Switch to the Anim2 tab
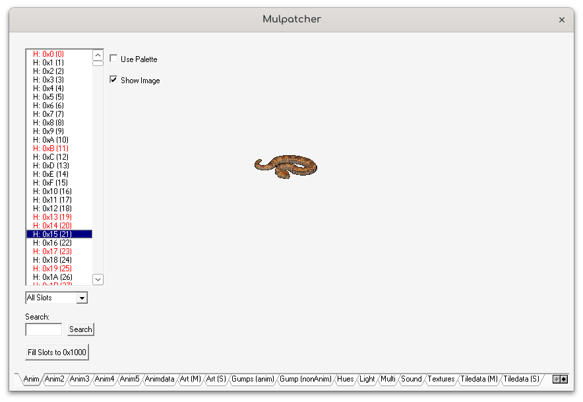583x402 pixels. tap(55, 380)
